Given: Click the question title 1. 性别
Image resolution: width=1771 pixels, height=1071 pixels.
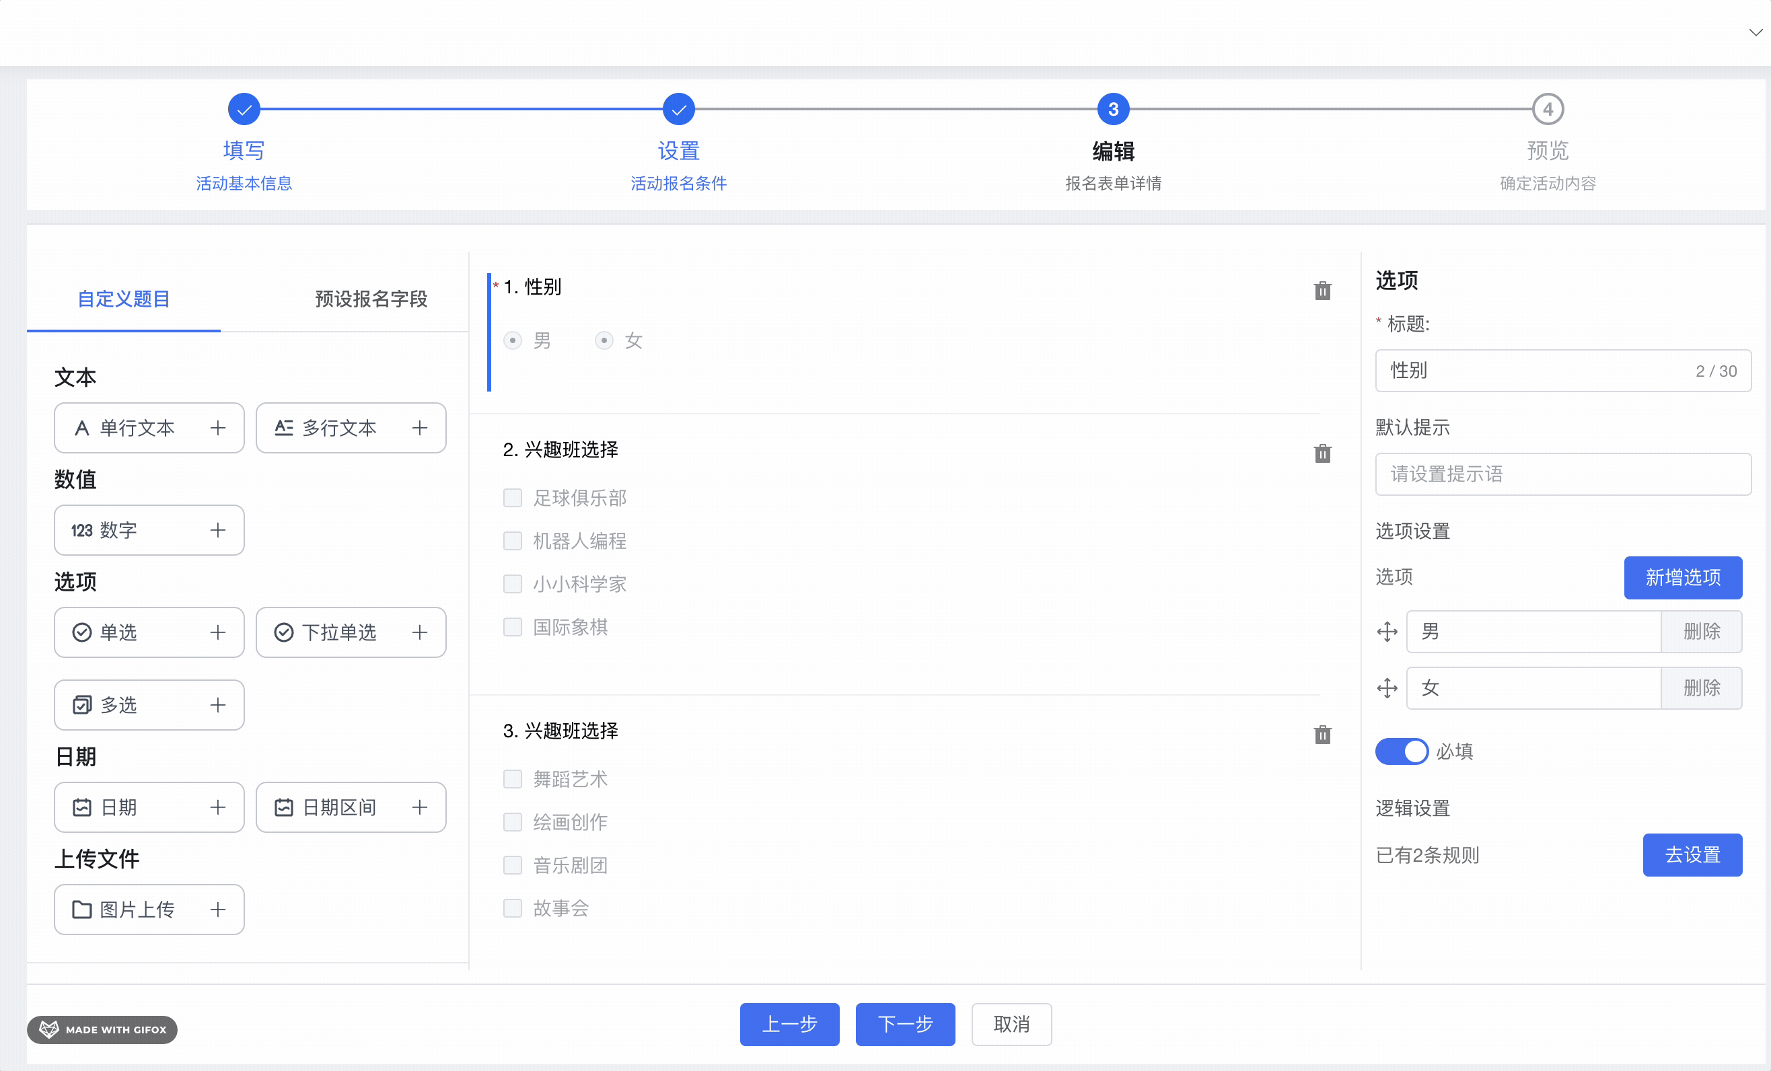Looking at the screenshot, I should [x=532, y=287].
